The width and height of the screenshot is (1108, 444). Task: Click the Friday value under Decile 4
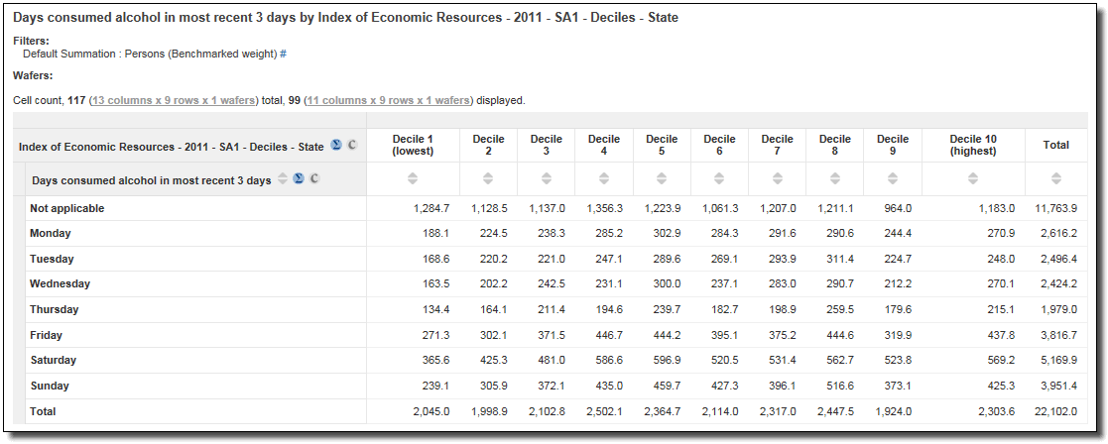point(606,335)
